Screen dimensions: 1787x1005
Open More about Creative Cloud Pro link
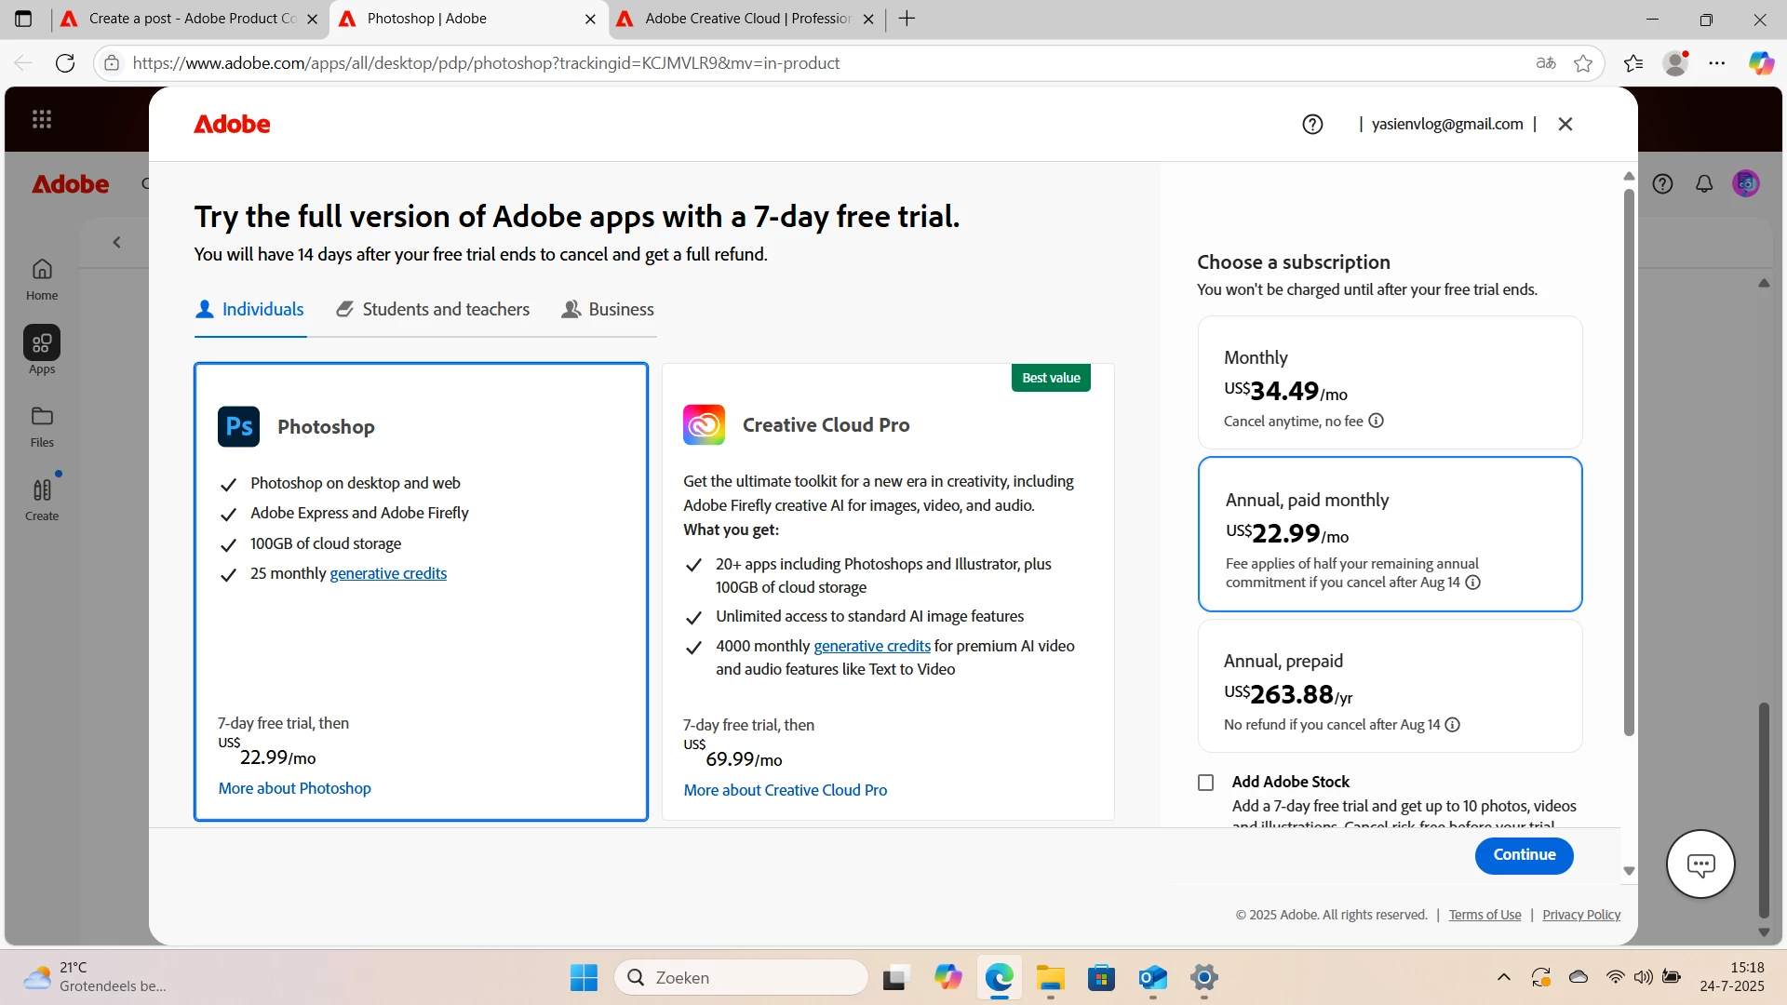[785, 790]
